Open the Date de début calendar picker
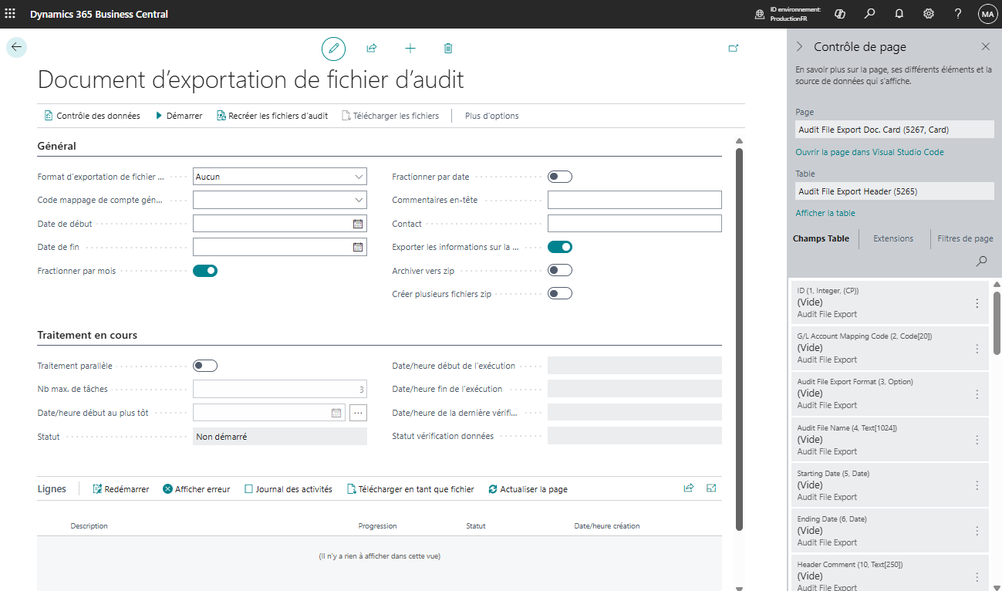Screen dimensions: 1002x591 tap(358, 224)
